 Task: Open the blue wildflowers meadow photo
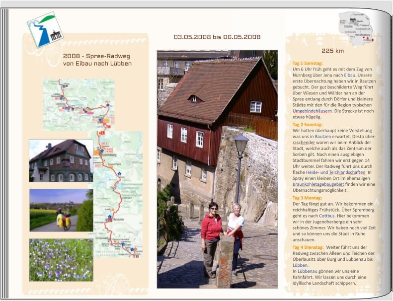coord(61,260)
